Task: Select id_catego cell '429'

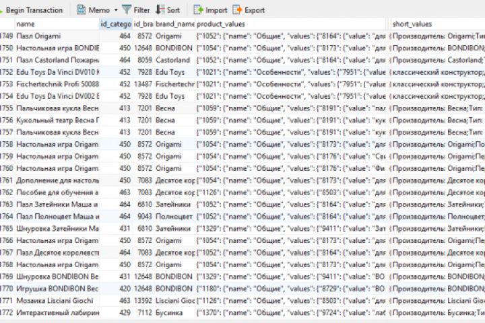Action: coord(116,313)
